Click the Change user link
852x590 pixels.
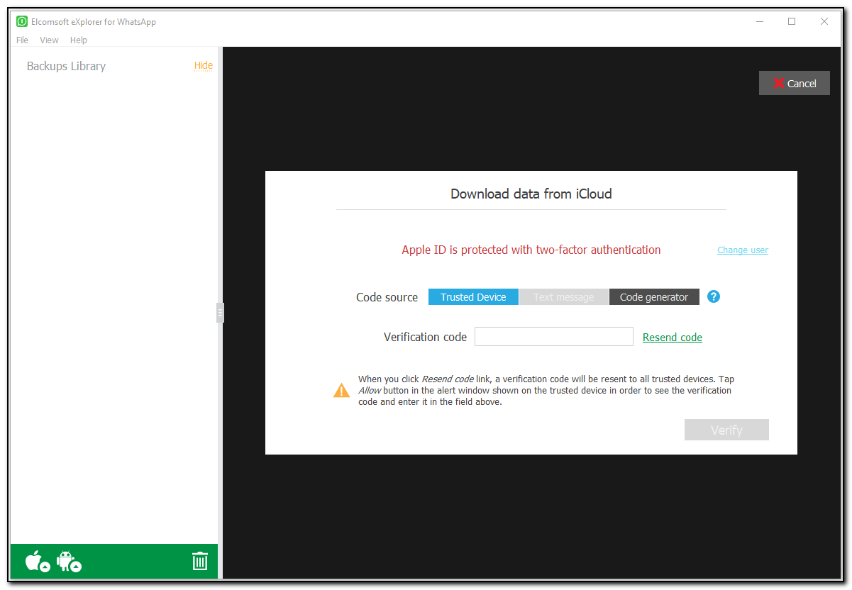point(742,250)
